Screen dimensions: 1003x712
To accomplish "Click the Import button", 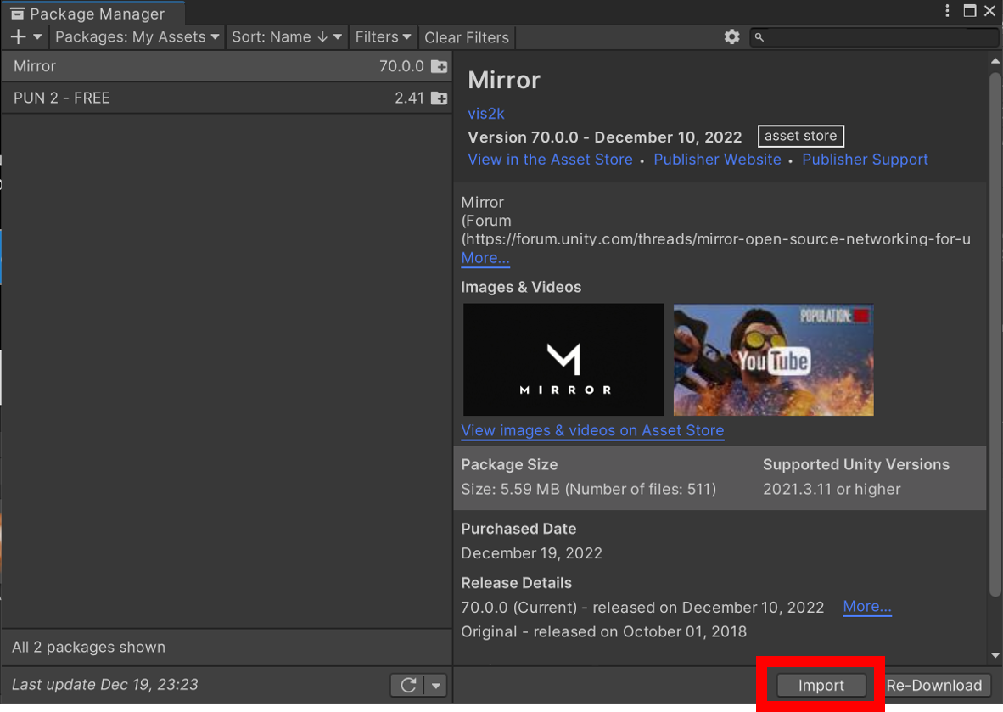I will click(821, 685).
